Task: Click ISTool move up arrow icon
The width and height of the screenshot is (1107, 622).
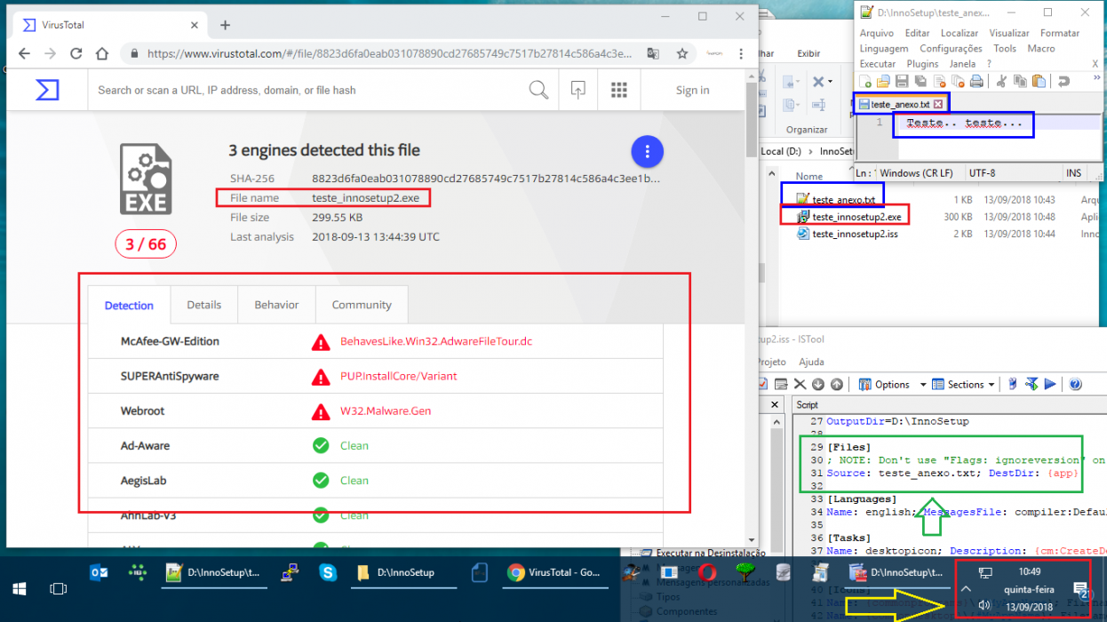Action: coord(836,385)
